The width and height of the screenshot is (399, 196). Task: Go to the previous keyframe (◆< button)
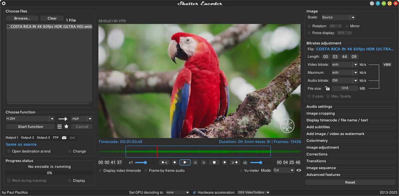pos(164,162)
